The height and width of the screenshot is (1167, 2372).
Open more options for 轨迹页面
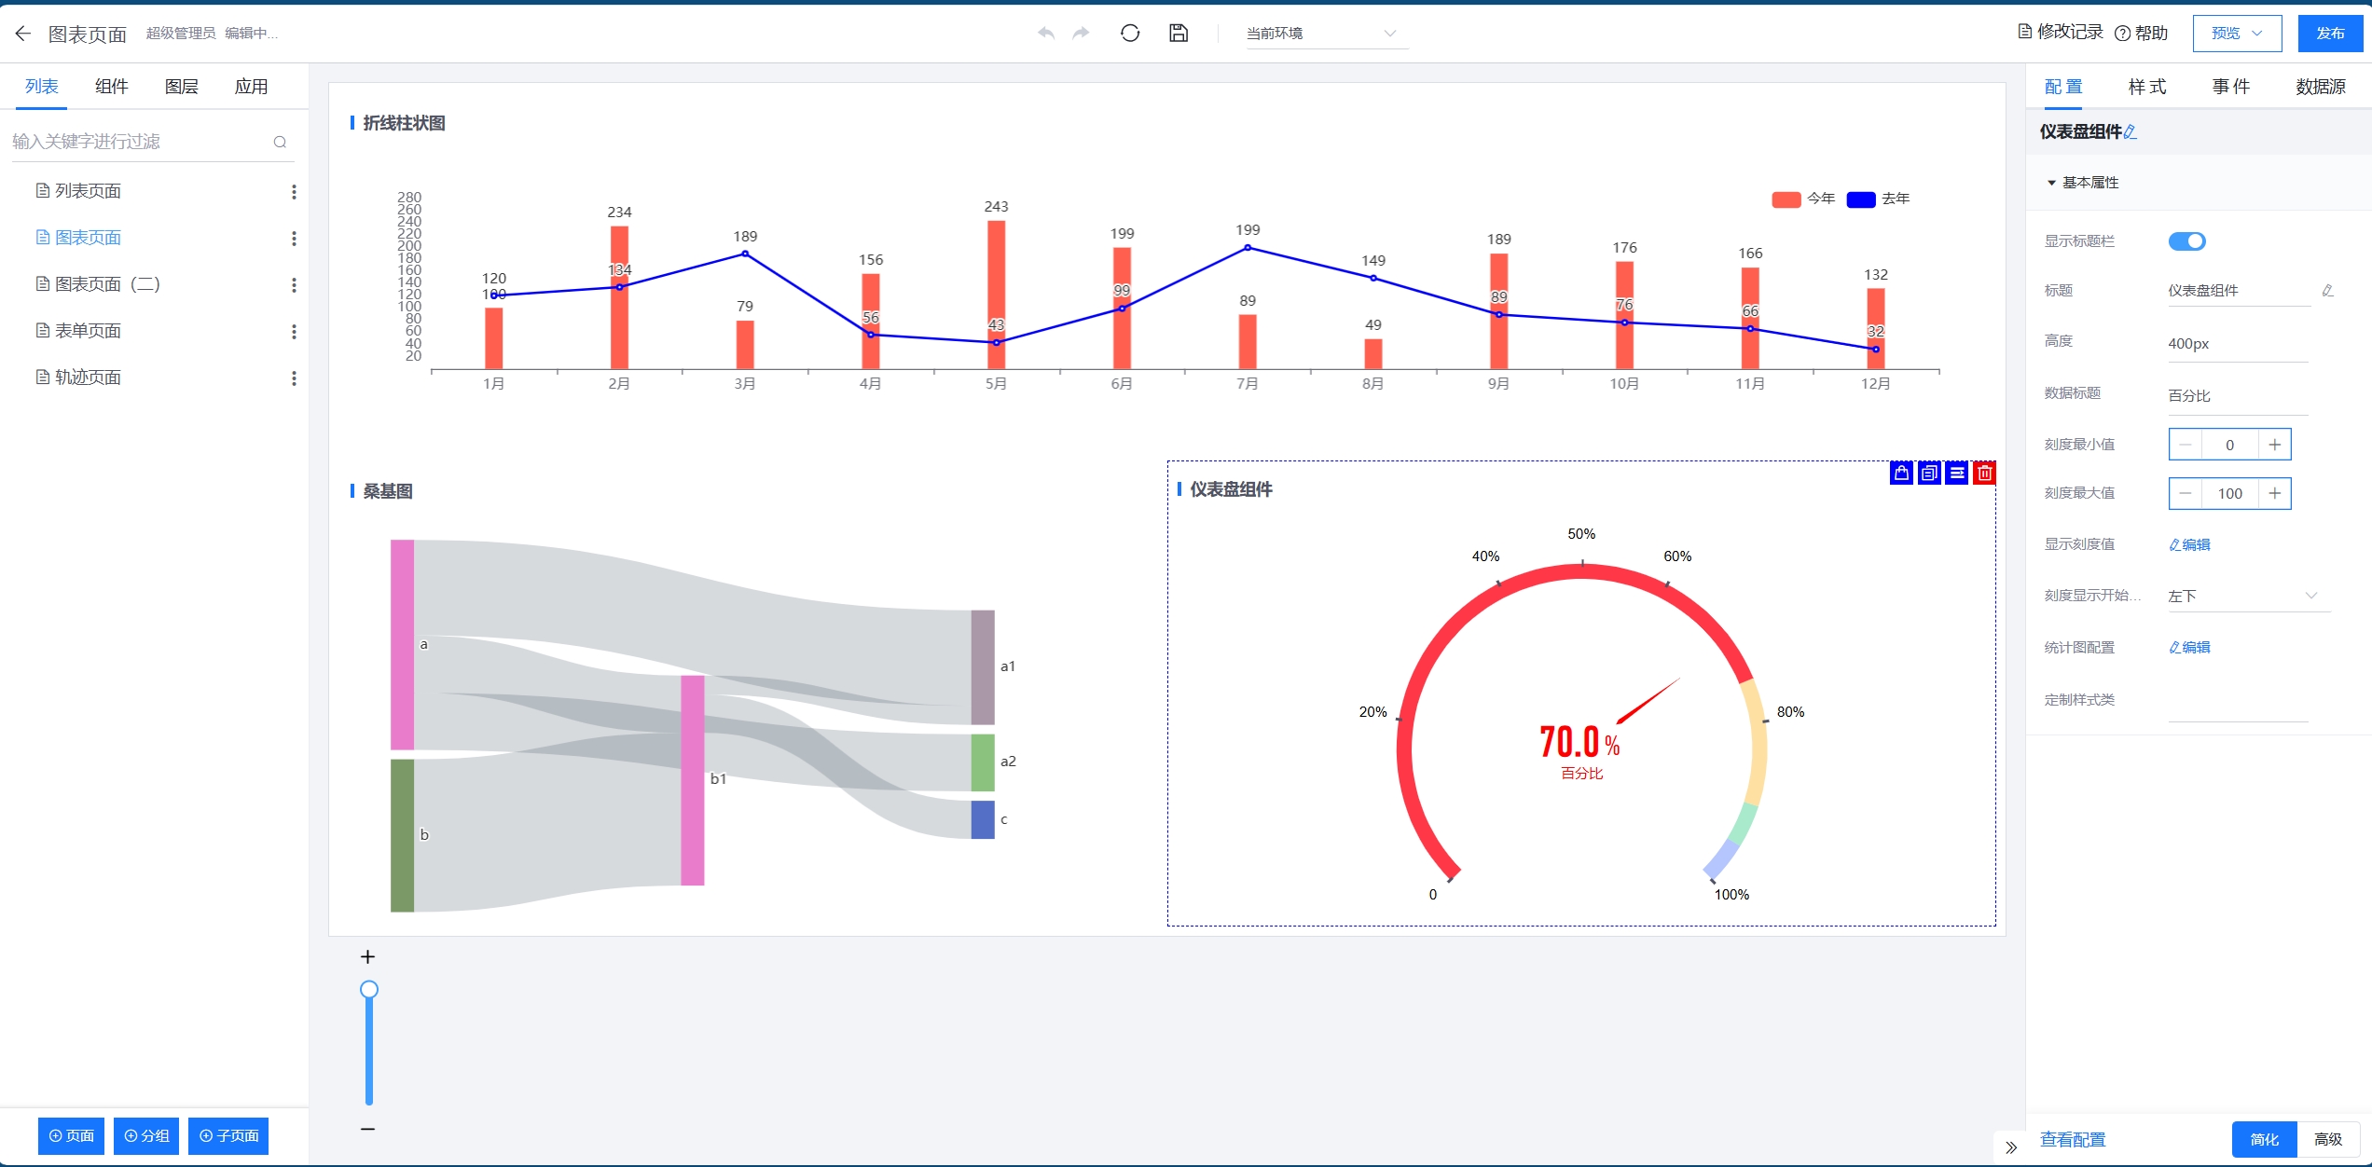(x=294, y=378)
